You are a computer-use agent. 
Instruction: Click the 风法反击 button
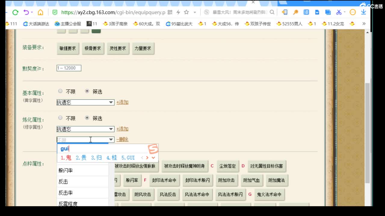pos(168,194)
